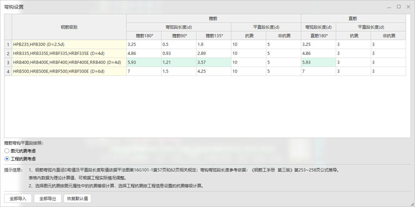Image resolution: width=415 pixels, height=207 pixels.
Task: Edit 直筋180° value 7 in the HRB500 row
Action: 319,71
